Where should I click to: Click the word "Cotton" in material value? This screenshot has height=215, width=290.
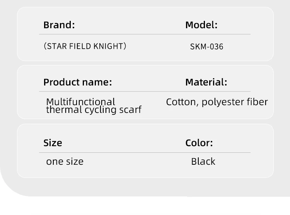click(182, 102)
